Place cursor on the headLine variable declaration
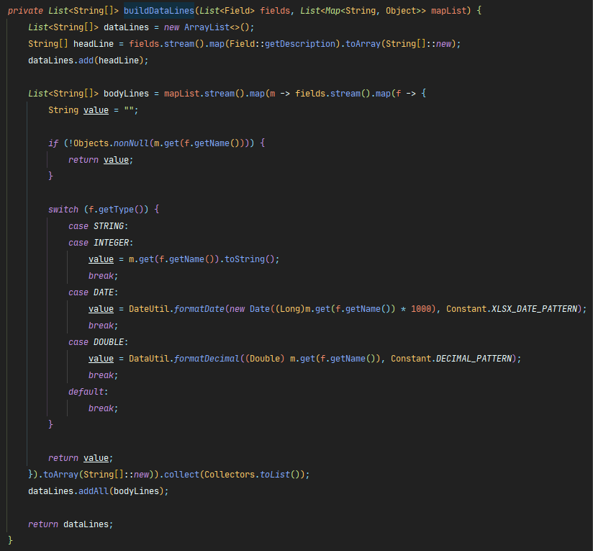 94,44
